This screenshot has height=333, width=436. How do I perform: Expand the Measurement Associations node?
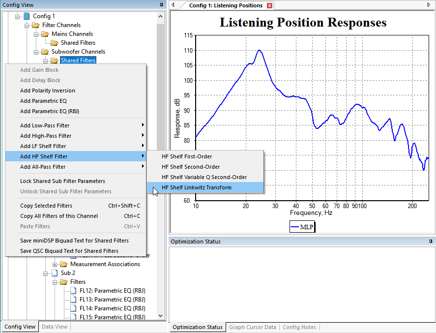55,265
